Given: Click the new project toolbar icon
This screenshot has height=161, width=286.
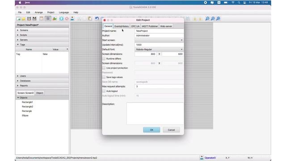Looking at the screenshot, I should [x=18, y=19].
